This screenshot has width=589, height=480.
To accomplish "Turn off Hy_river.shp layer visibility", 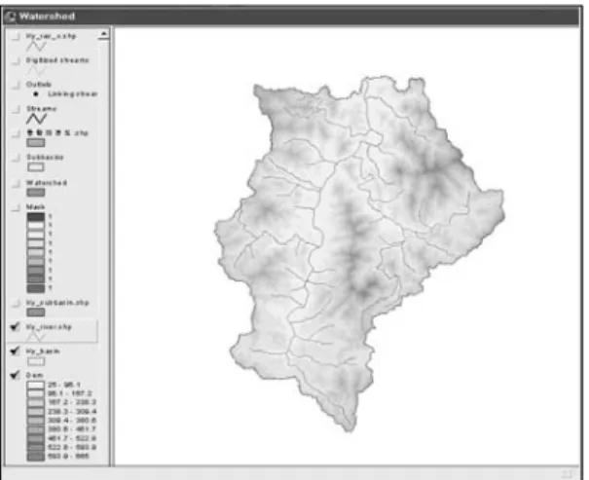I will click(x=15, y=327).
